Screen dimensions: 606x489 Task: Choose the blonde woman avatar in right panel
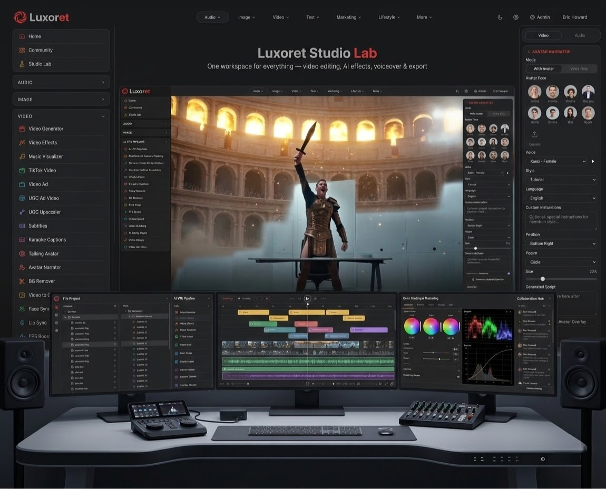(x=535, y=92)
